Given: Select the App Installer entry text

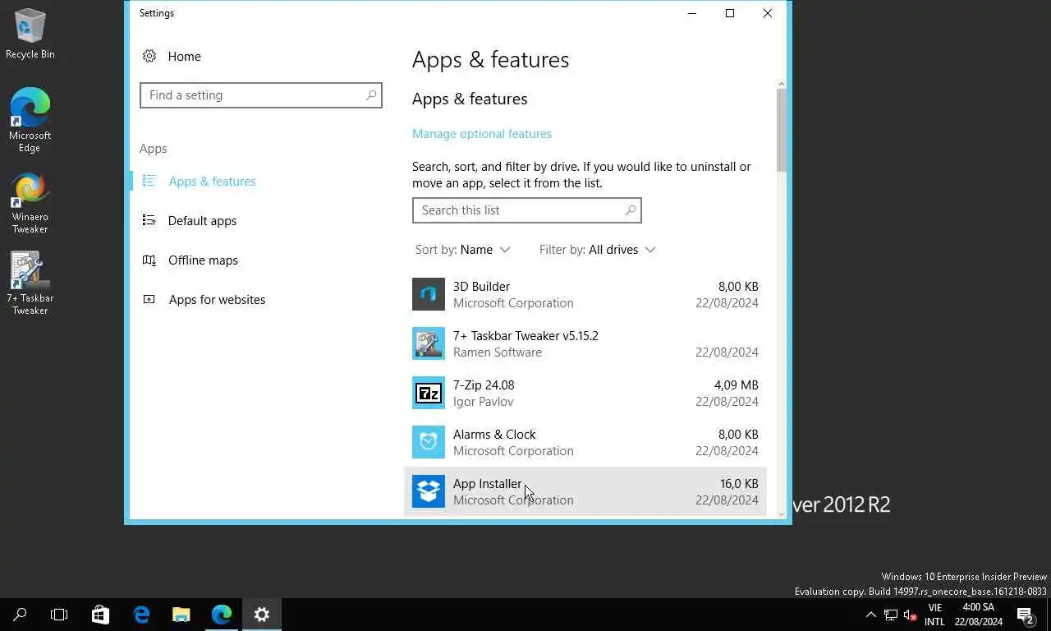Looking at the screenshot, I should pyautogui.click(x=487, y=483).
